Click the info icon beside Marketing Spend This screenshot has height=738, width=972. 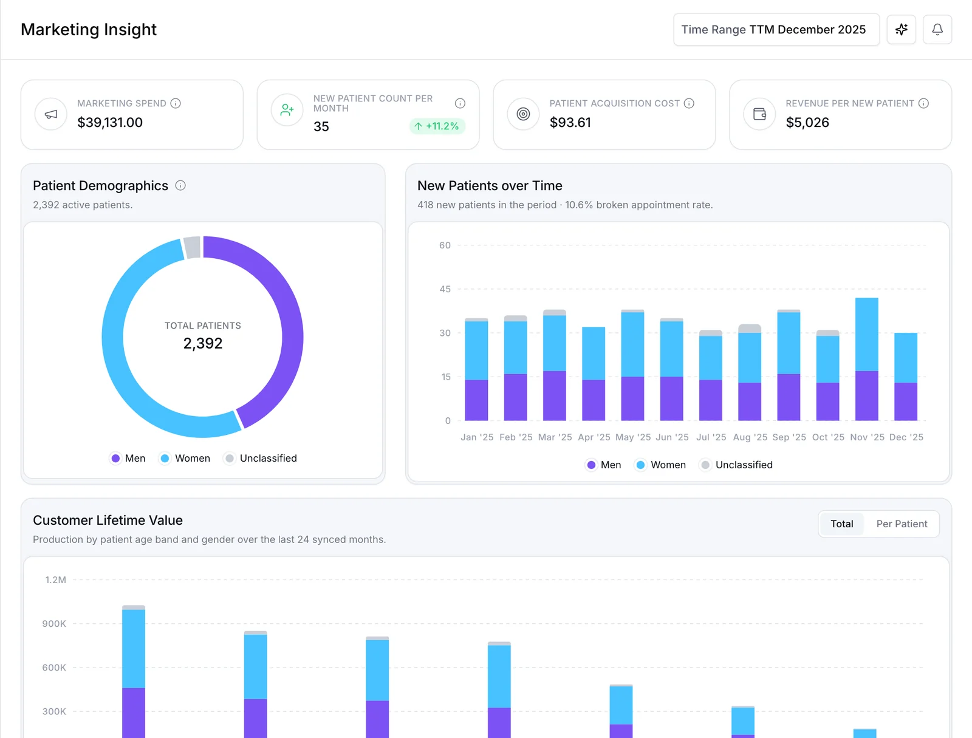176,103
